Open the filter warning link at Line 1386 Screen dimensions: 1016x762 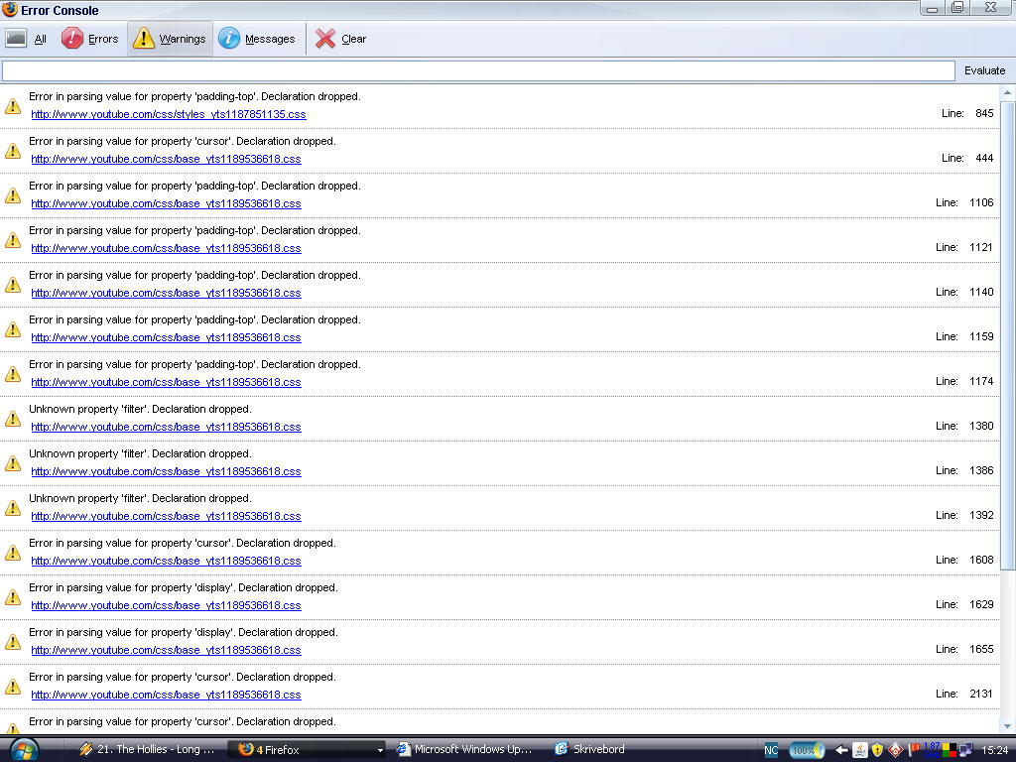166,471
